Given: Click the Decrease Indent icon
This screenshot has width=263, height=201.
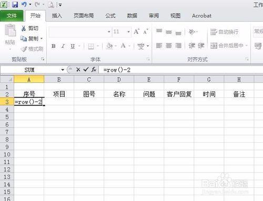Looking at the screenshot, I should (x=191, y=46).
